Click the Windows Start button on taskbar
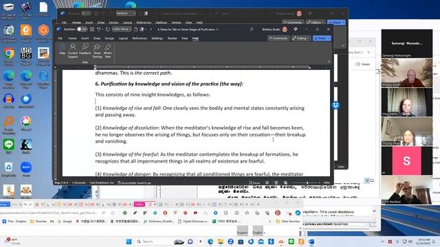Image resolution: width=440 pixels, height=247 pixels. [129, 242]
